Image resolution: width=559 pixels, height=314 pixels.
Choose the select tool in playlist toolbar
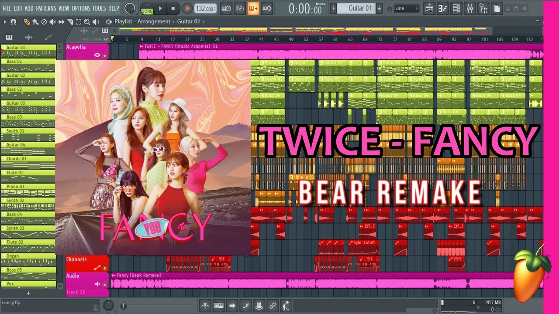click(x=79, y=21)
